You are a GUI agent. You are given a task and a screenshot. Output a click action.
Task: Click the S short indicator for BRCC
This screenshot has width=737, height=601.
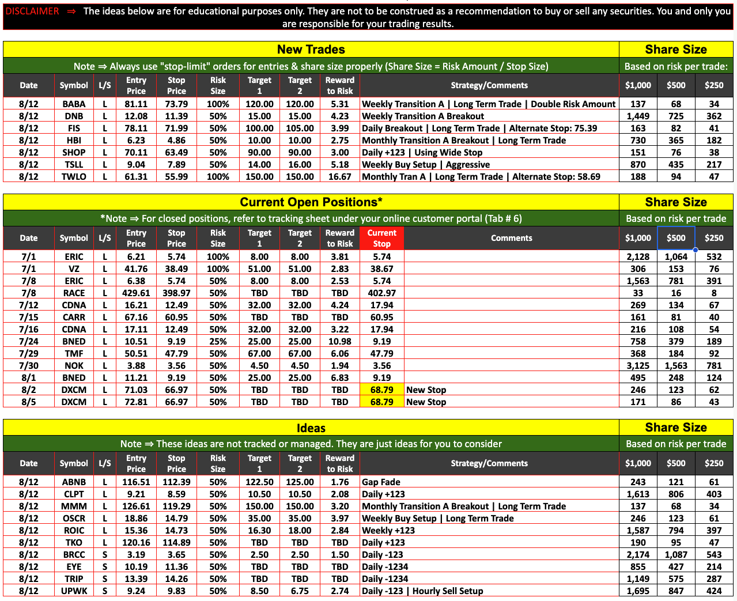[105, 555]
